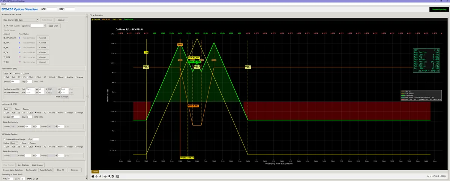Connect the IB_MPS_DEMO account
This screenshot has height=181, width=450.
[x=43, y=38]
